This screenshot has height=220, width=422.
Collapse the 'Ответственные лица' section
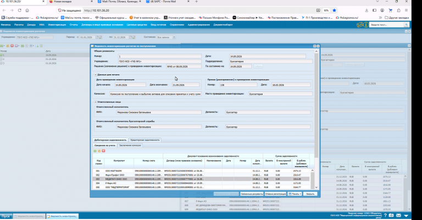pos(95,102)
